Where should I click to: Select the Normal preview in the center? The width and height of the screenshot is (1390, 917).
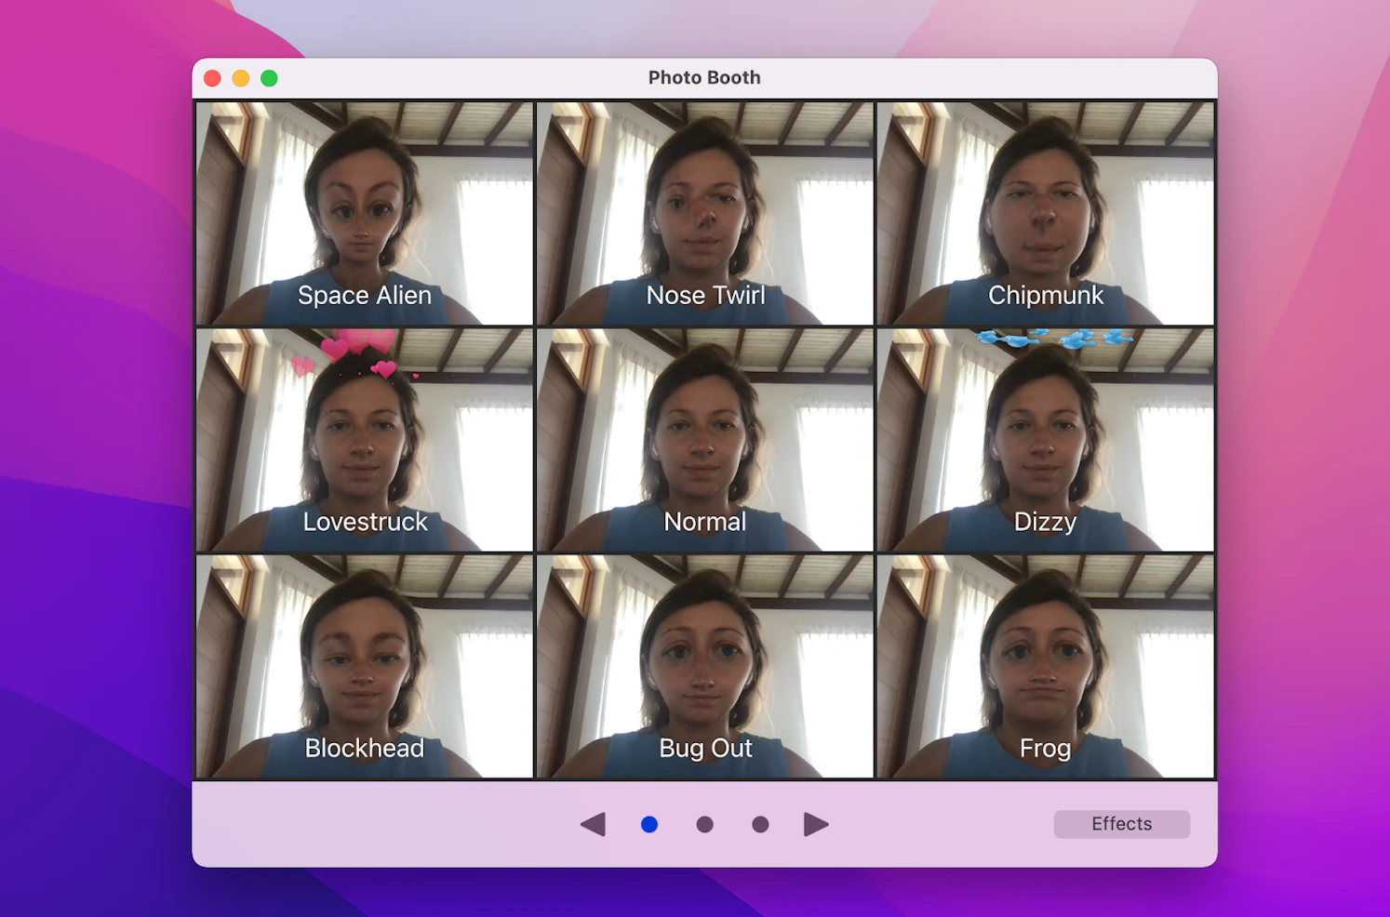point(705,439)
